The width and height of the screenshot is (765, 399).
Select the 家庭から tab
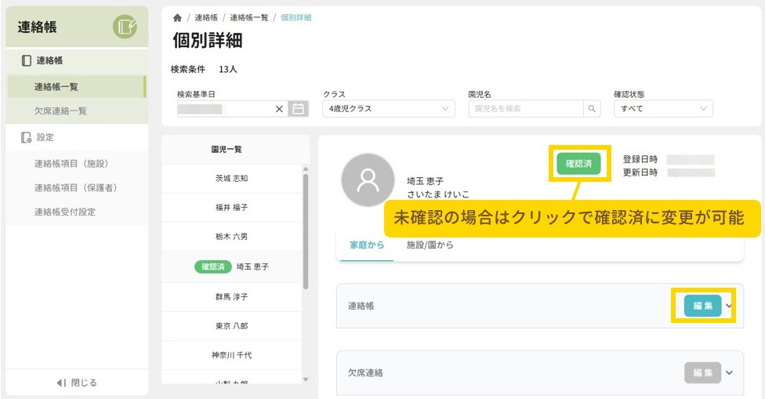tap(367, 245)
